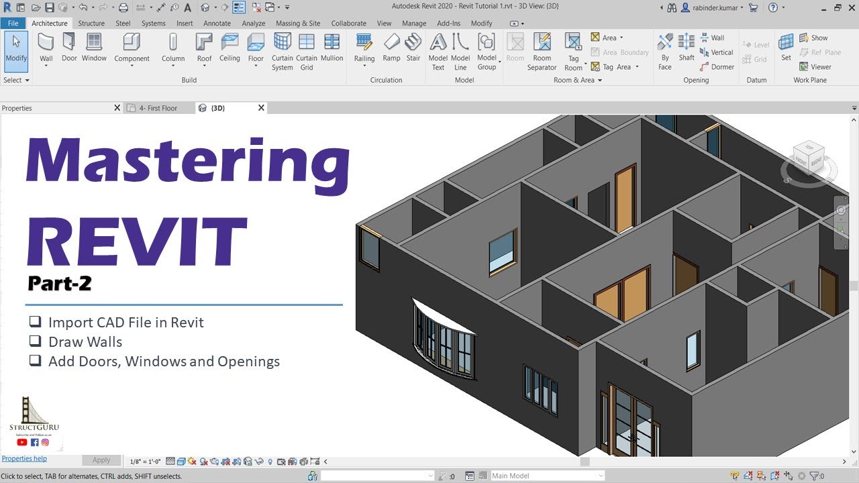The height and width of the screenshot is (483, 859).
Task: Select the Dormer opening tool
Action: [717, 67]
